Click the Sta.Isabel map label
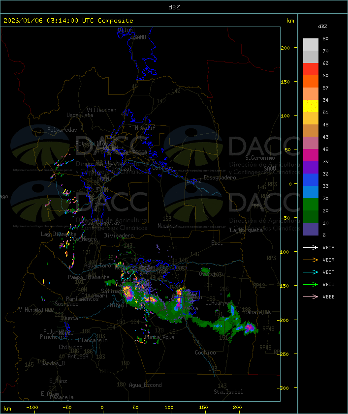Viewport: 348px width, 414px height. click(228, 392)
